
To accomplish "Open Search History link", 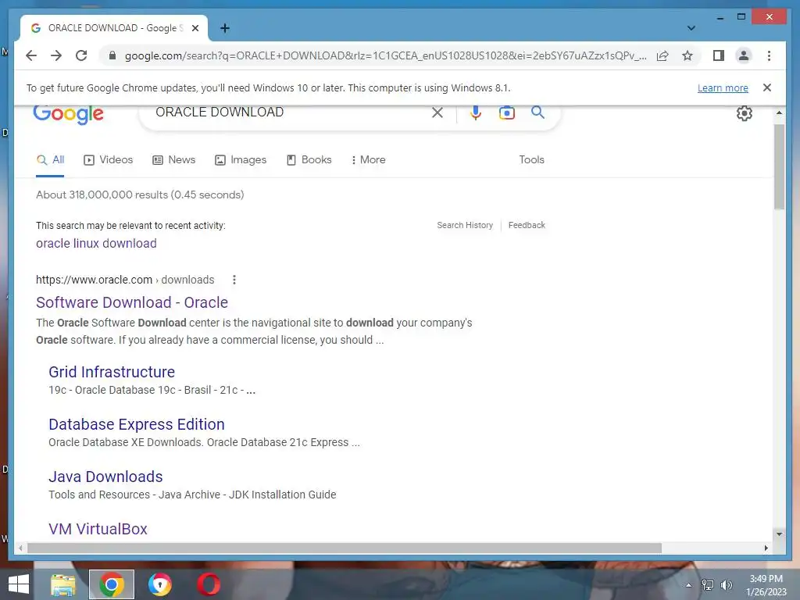I will click(465, 225).
